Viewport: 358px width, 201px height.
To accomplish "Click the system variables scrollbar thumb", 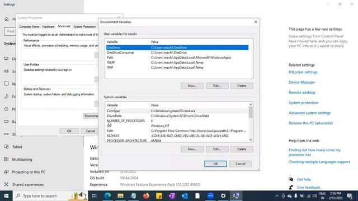I will pos(251,112).
